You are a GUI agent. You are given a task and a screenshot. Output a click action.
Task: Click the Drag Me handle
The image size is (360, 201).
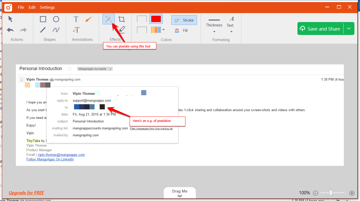180,193
